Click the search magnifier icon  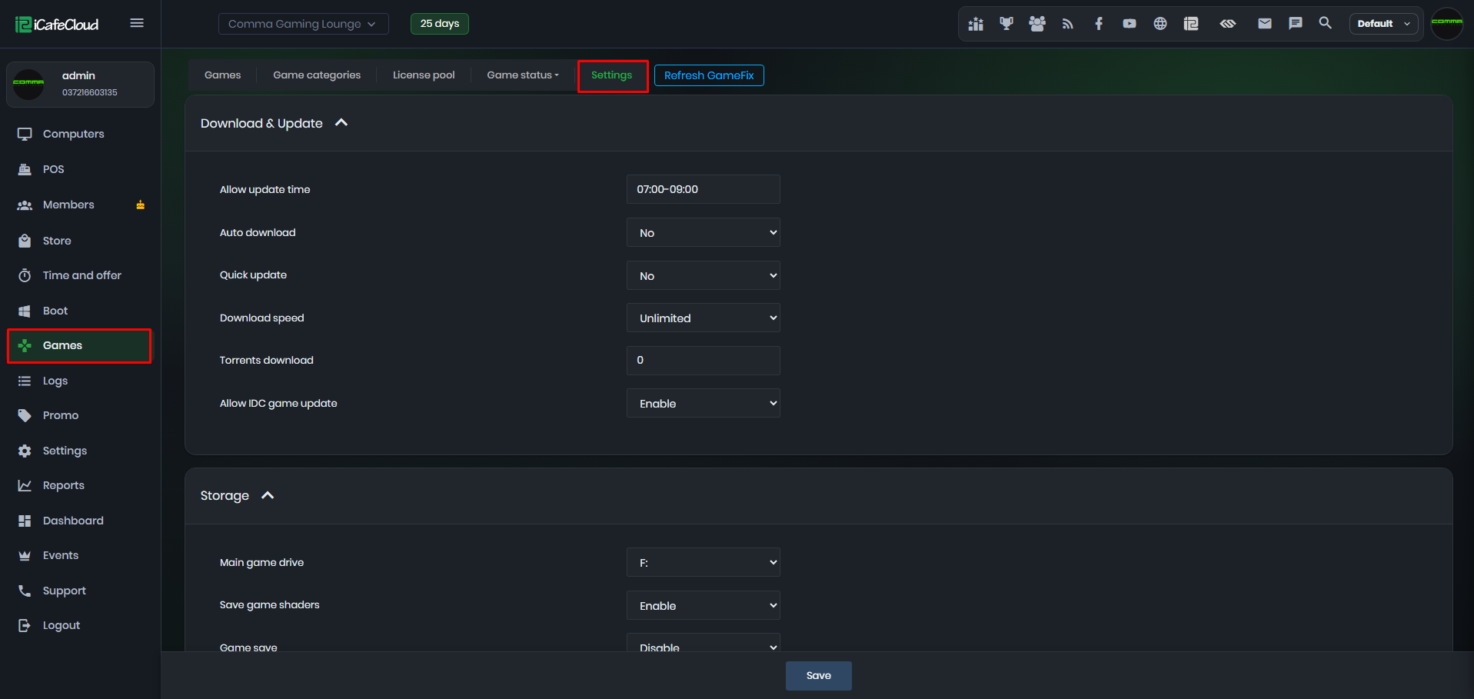click(x=1326, y=23)
